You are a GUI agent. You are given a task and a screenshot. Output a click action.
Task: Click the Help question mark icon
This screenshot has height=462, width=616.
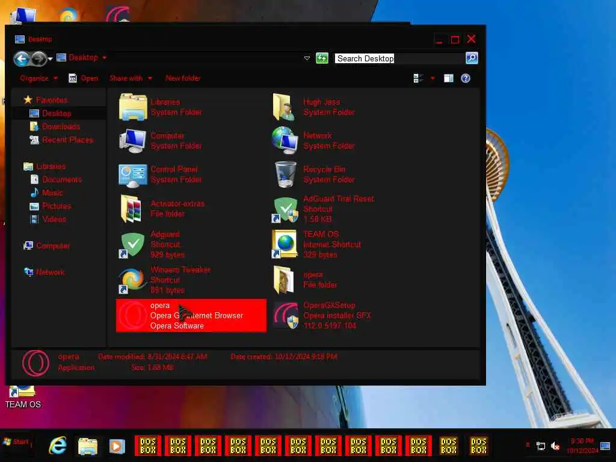pyautogui.click(x=466, y=78)
